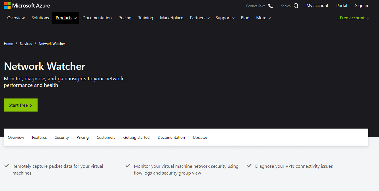This screenshot has width=379, height=191.
Task: Click the phone icon next to Contact Sales
Action: point(270,5)
